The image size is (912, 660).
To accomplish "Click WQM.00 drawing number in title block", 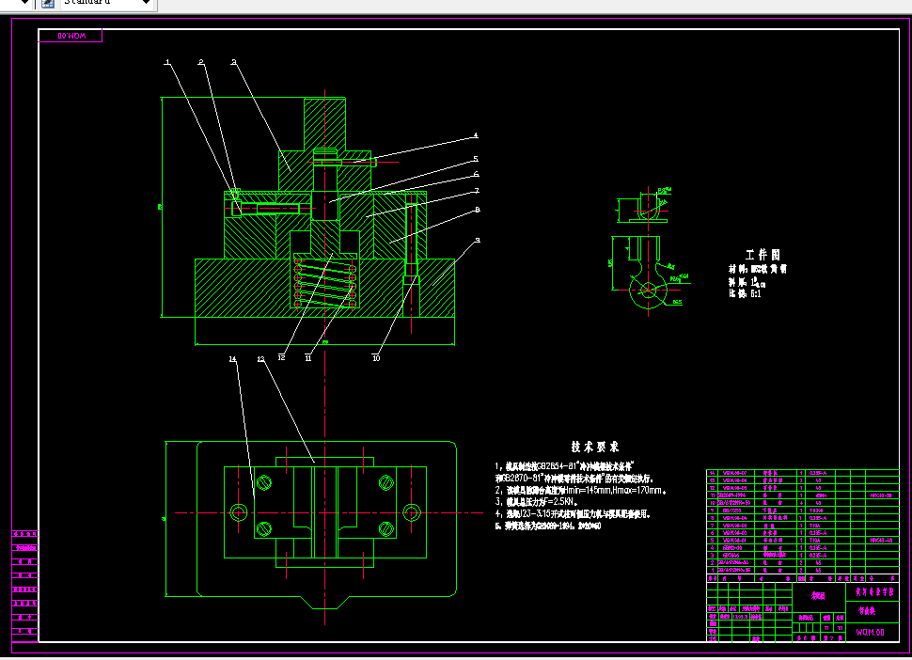I will point(870,632).
